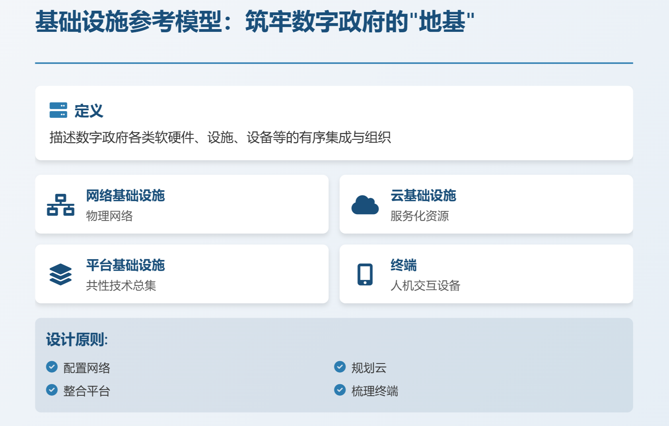The width and height of the screenshot is (669, 426).
Task: Click the slide title 基础设施参考模型
Action: point(128,21)
